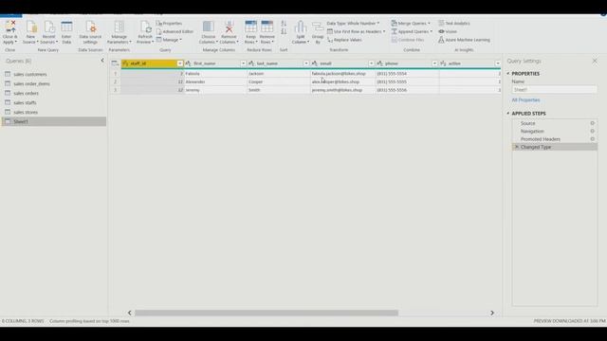Image resolution: width=607 pixels, height=341 pixels.
Task: Click the phone column data type icon
Action: (379, 63)
